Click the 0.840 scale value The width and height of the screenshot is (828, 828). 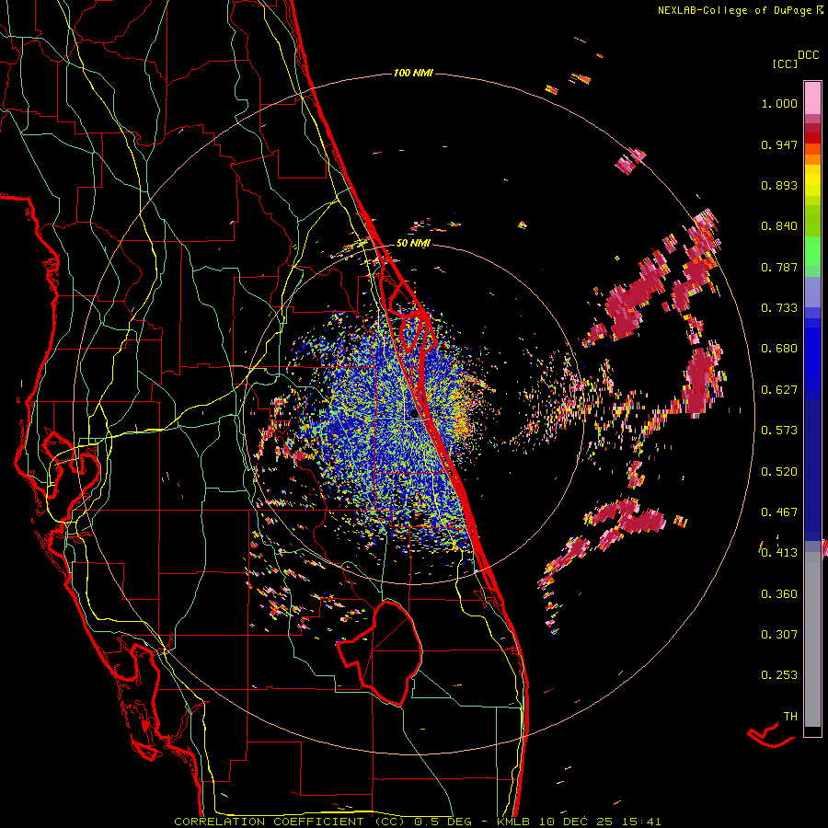tap(779, 226)
